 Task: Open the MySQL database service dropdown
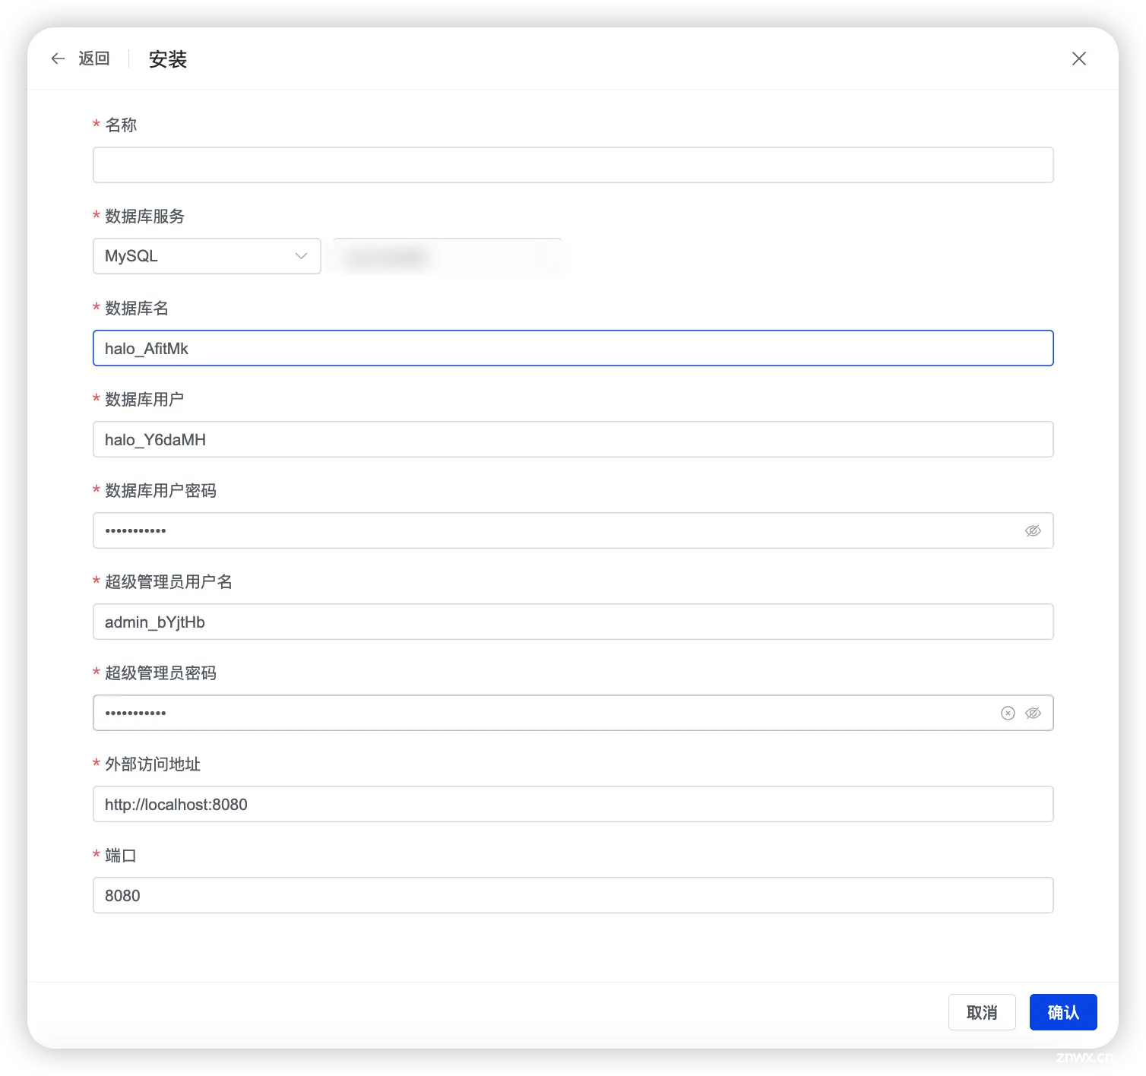click(x=207, y=256)
